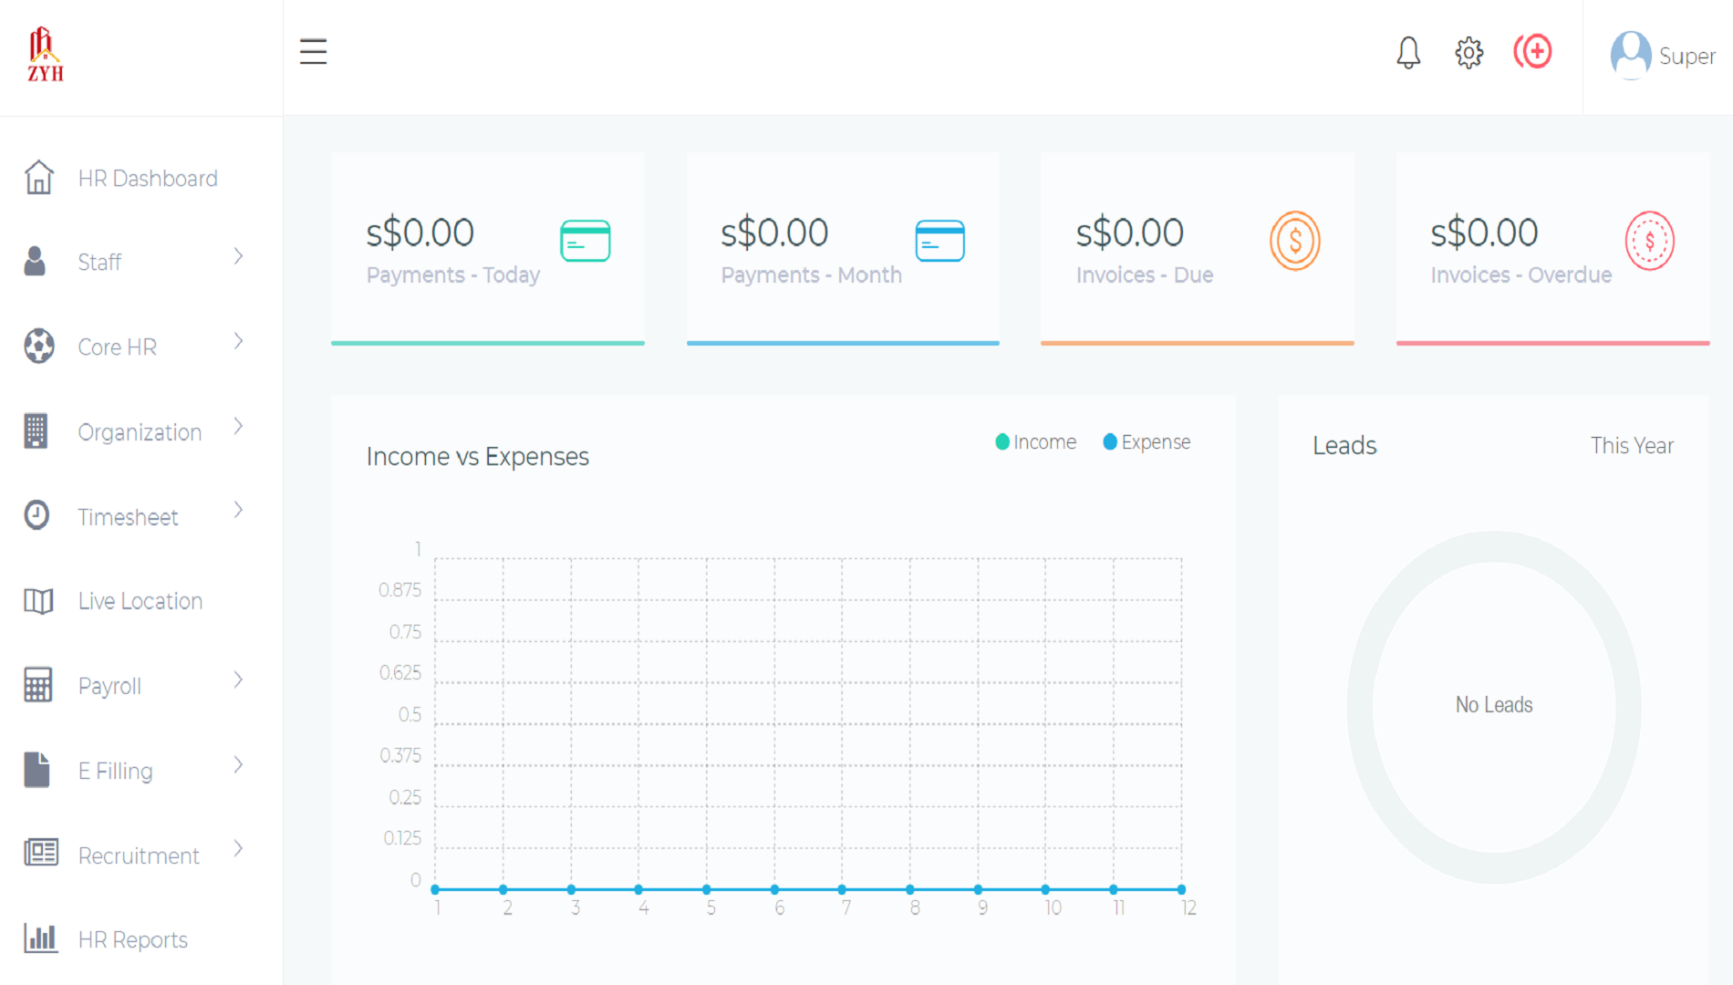Open the Invoices - Due card label
1733x985 pixels.
click(x=1145, y=275)
